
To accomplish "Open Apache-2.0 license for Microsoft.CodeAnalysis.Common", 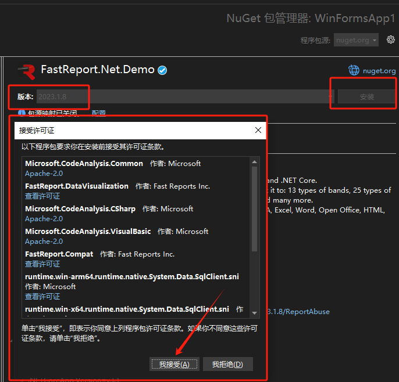I will (44, 174).
